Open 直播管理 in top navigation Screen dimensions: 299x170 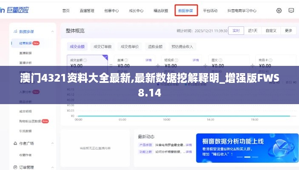(x=87, y=11)
